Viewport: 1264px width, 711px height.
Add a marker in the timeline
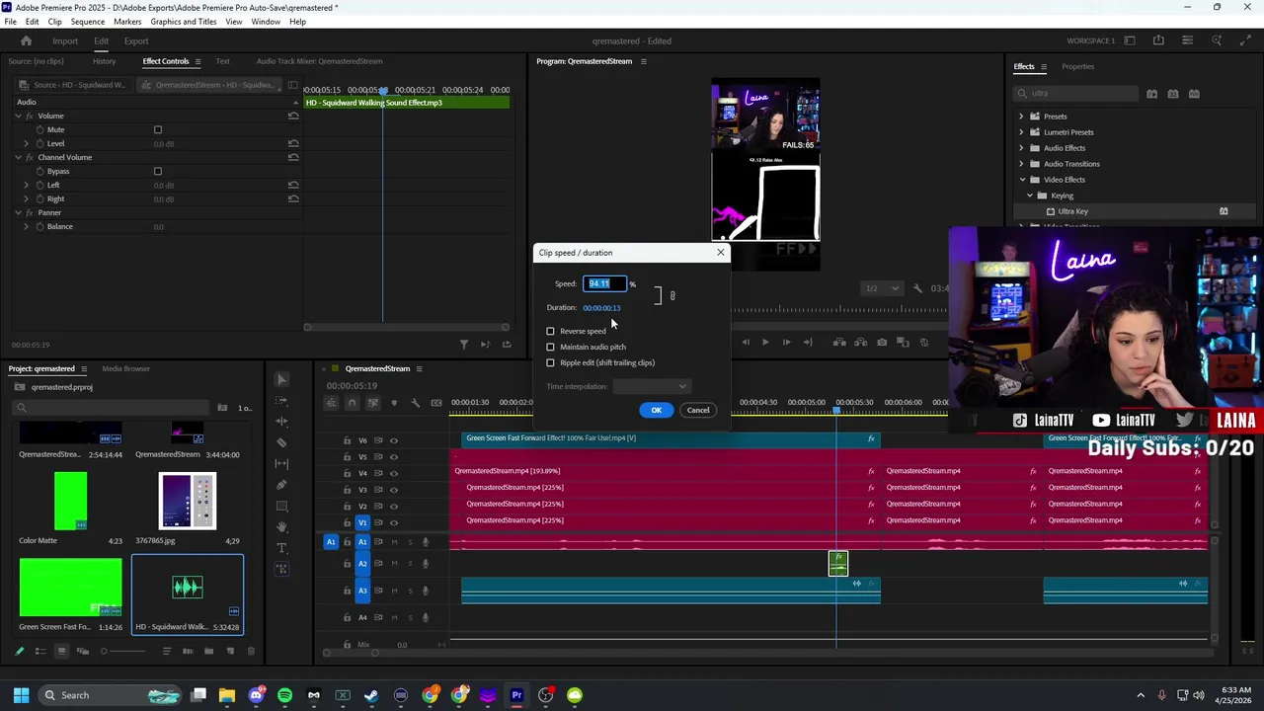394,402
